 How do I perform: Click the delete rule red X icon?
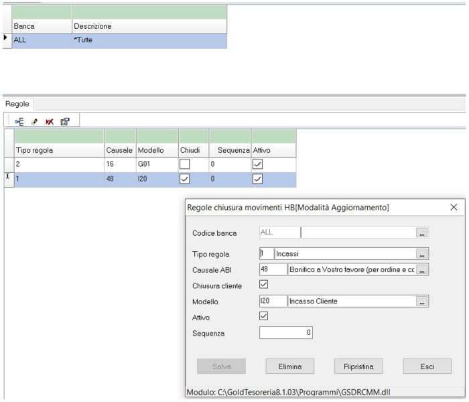tap(50, 121)
